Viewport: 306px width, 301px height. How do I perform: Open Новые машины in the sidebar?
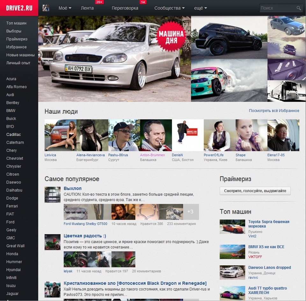pos(20,55)
